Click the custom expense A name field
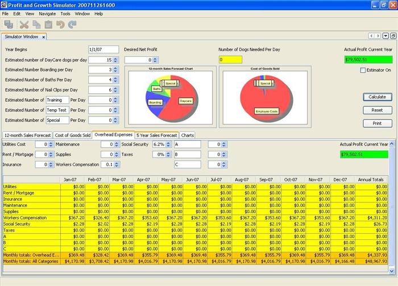Image resolution: width=398 pixels, height=286 pixels. [x=188, y=144]
